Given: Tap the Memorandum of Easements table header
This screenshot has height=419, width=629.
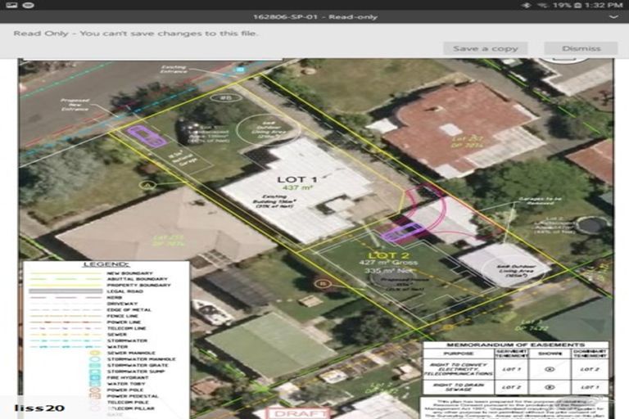Looking at the screenshot, I should (514, 345).
